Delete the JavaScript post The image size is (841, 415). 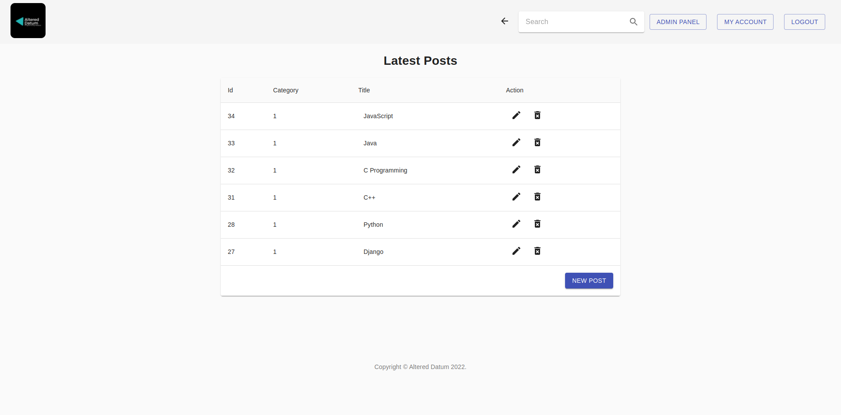pyautogui.click(x=537, y=115)
